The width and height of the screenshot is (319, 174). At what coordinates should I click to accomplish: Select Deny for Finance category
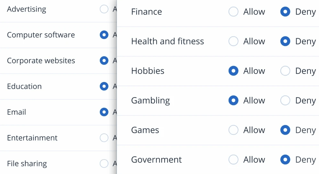[285, 12]
